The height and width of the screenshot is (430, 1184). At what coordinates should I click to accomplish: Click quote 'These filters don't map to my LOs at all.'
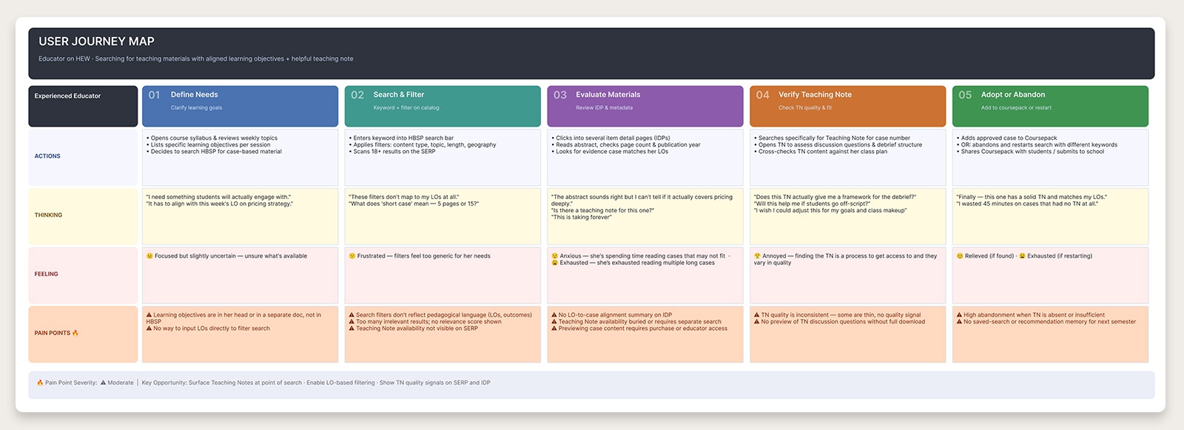click(x=404, y=198)
